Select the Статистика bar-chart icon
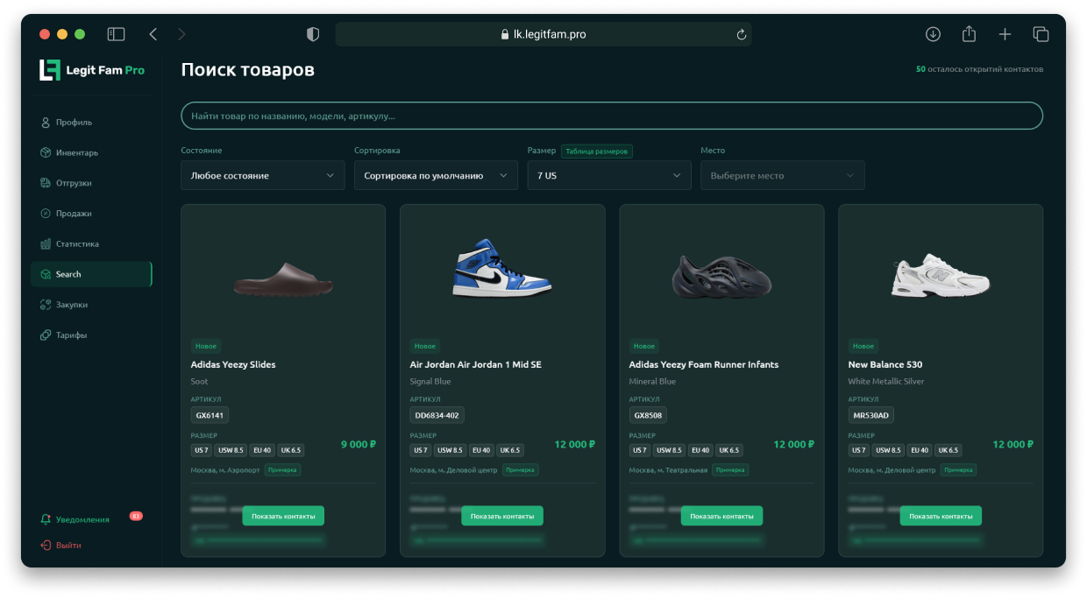This screenshot has height=599, width=1087. point(43,243)
